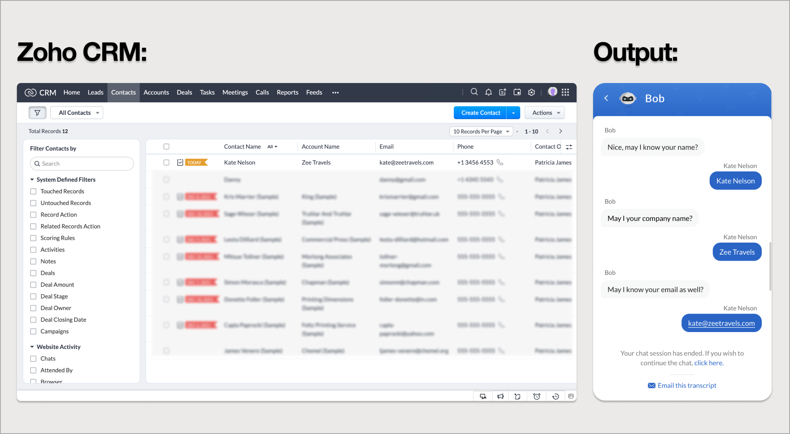
Task: Click the Zoho CRM logo icon
Action: (x=30, y=93)
